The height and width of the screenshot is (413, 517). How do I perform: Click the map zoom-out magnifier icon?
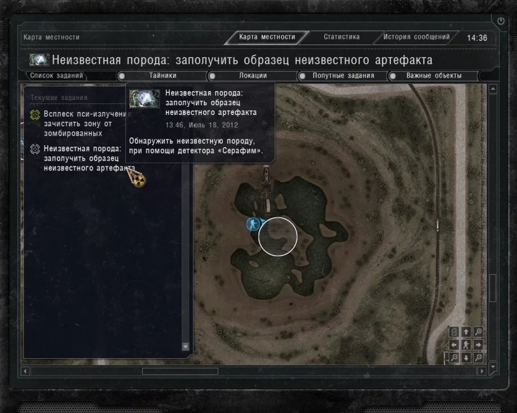coord(454,358)
